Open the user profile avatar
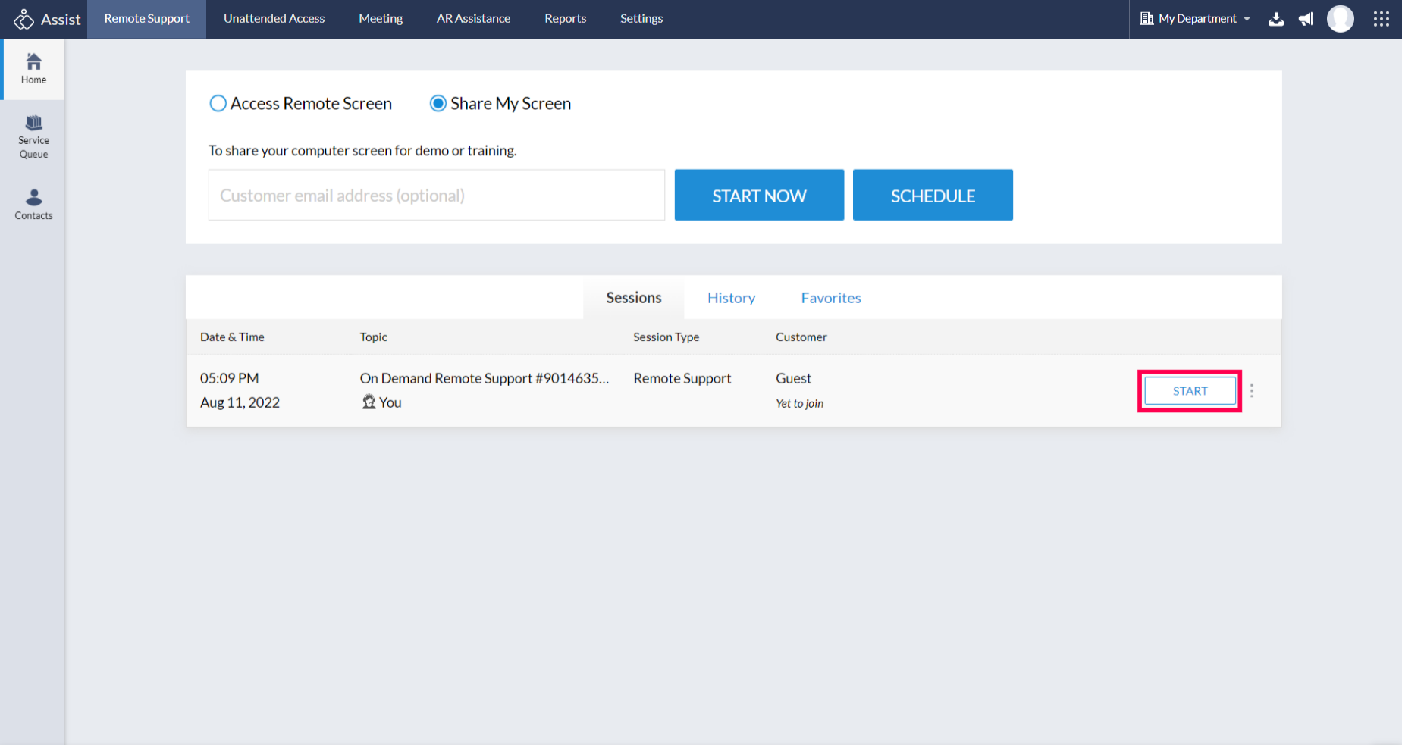 click(1340, 19)
